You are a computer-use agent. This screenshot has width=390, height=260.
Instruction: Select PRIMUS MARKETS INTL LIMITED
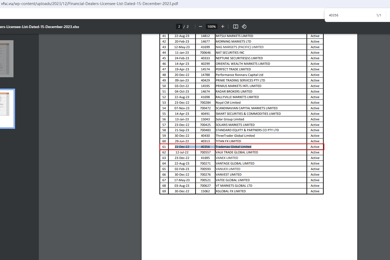tap(239, 86)
